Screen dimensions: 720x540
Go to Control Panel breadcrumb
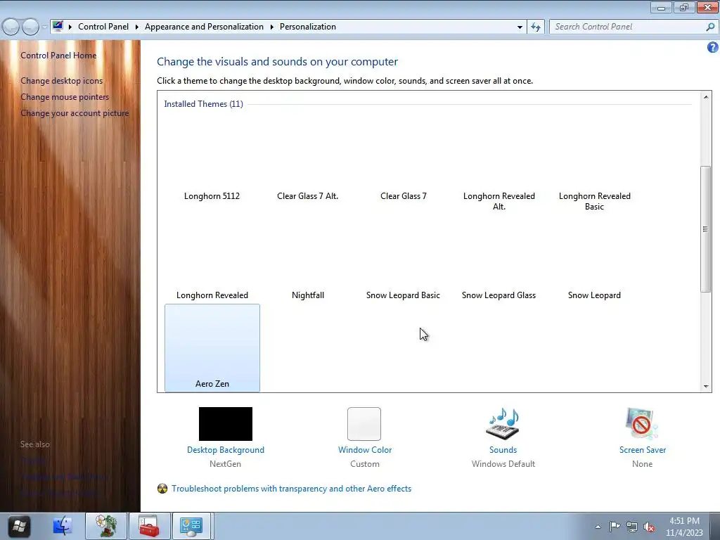[x=103, y=27]
